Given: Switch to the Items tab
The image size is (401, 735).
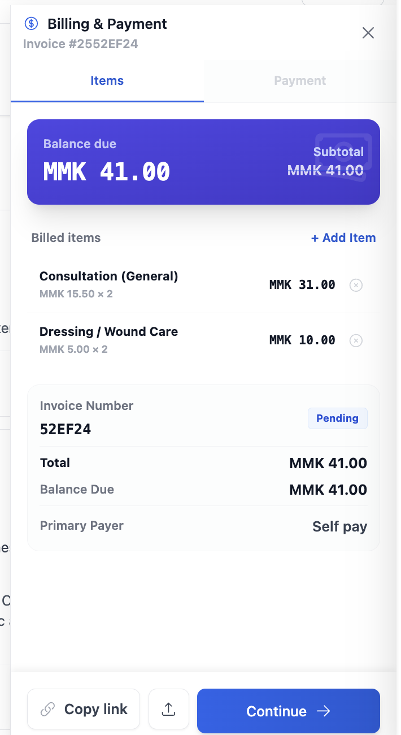Looking at the screenshot, I should coord(107,81).
